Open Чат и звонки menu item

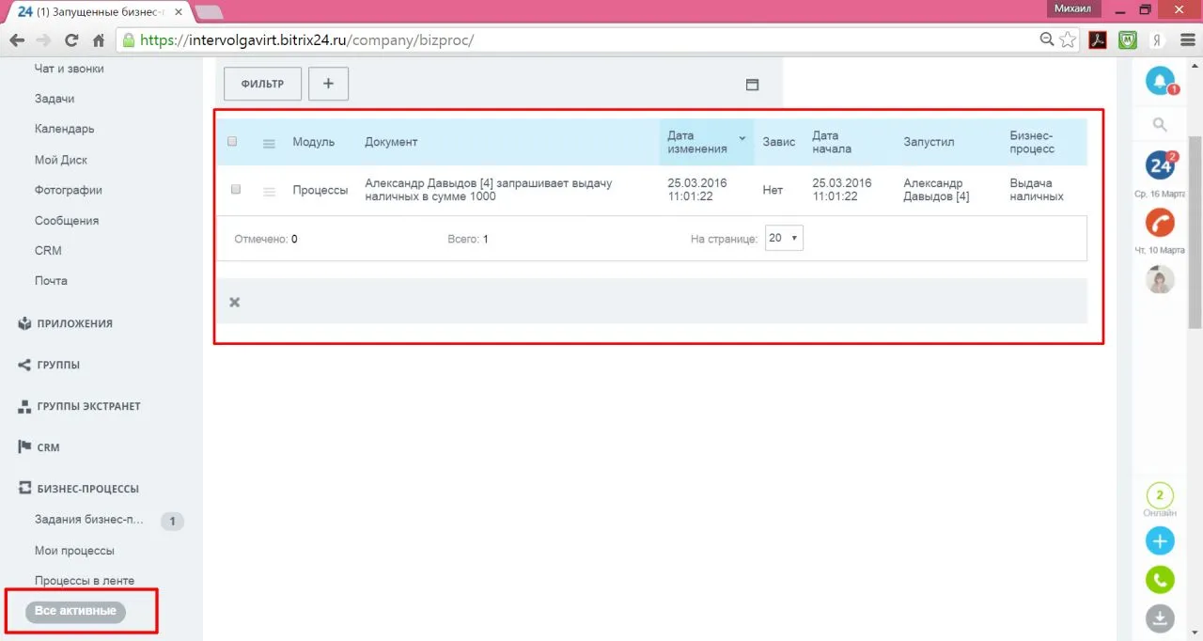coord(69,69)
